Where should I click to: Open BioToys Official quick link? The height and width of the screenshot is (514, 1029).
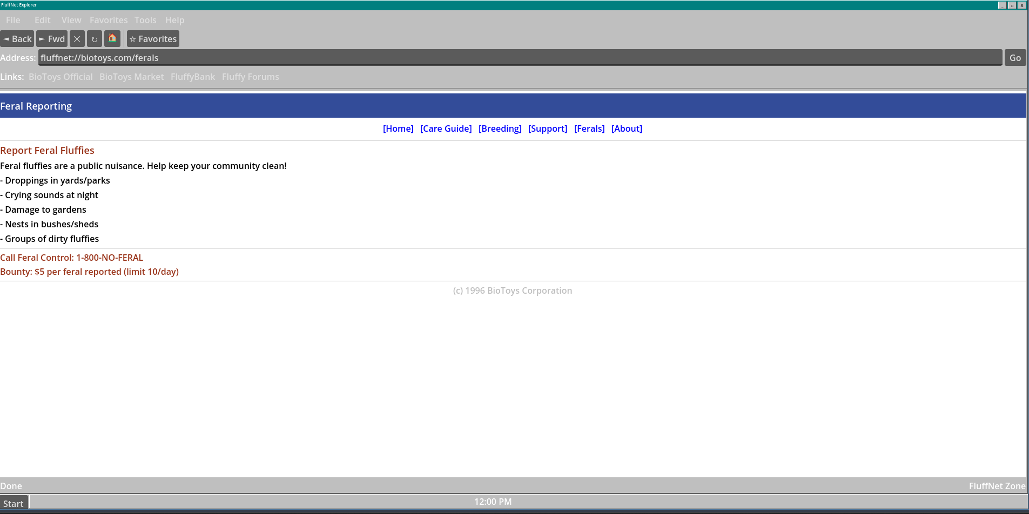point(60,77)
